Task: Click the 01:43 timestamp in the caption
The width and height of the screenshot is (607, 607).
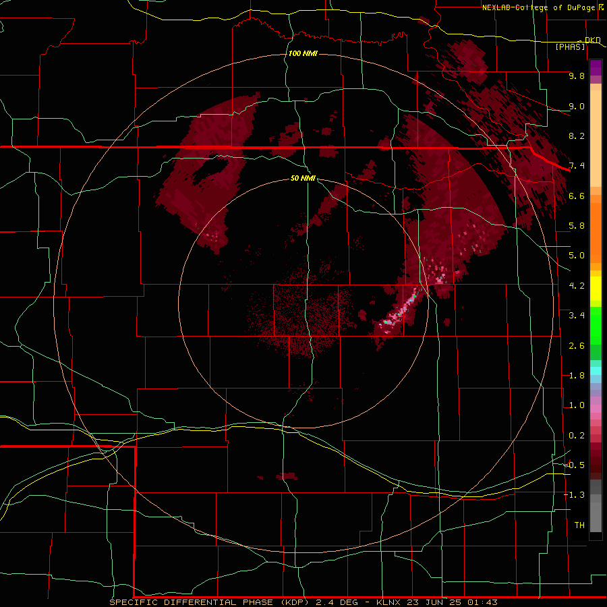Action: coord(482,602)
